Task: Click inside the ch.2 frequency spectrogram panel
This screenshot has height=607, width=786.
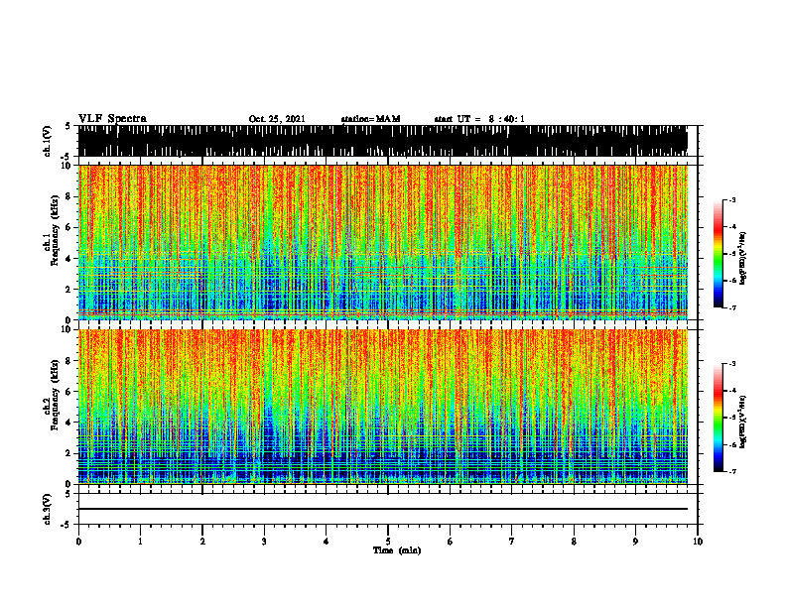Action: click(x=383, y=407)
